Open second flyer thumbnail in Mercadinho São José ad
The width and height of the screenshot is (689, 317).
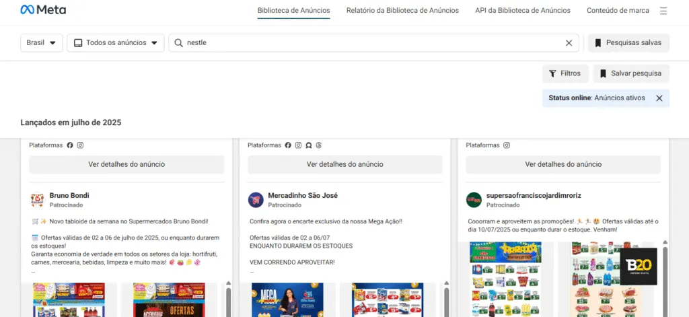click(x=388, y=300)
